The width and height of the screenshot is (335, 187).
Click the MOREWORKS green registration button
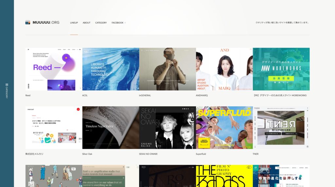(281, 78)
